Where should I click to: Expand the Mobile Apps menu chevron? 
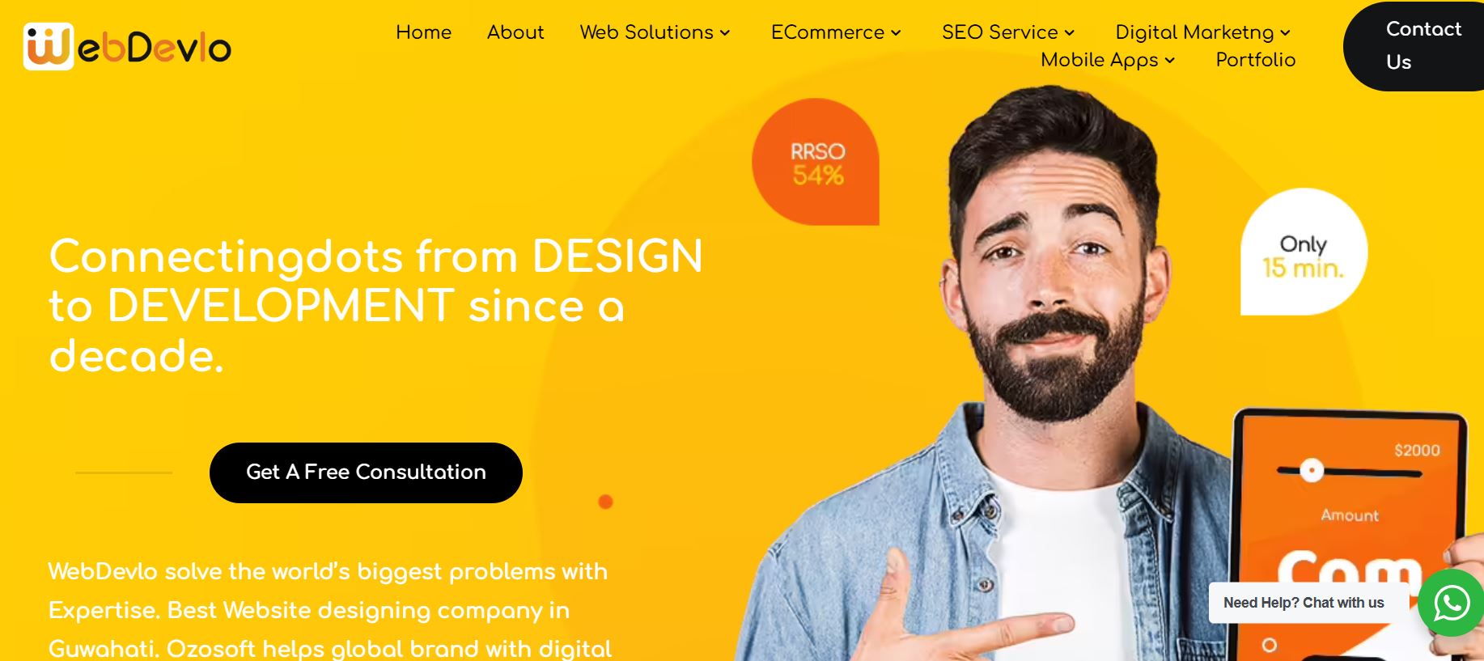coord(1169,61)
